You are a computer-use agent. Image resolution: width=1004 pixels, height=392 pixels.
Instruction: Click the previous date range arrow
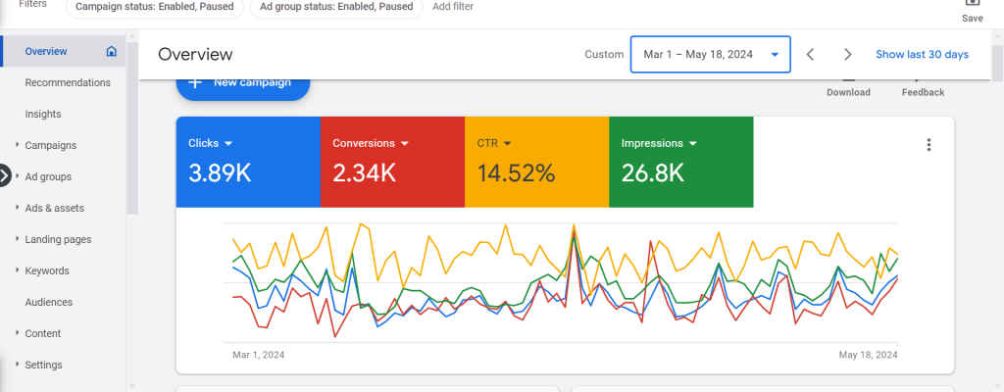810,55
